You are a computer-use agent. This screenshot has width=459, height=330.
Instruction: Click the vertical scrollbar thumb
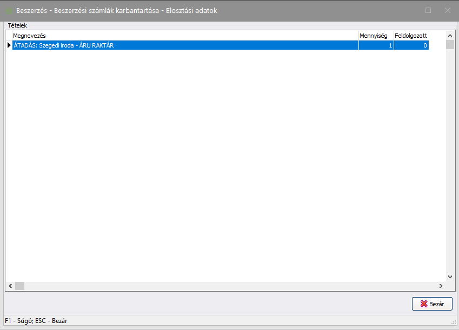(x=450, y=45)
